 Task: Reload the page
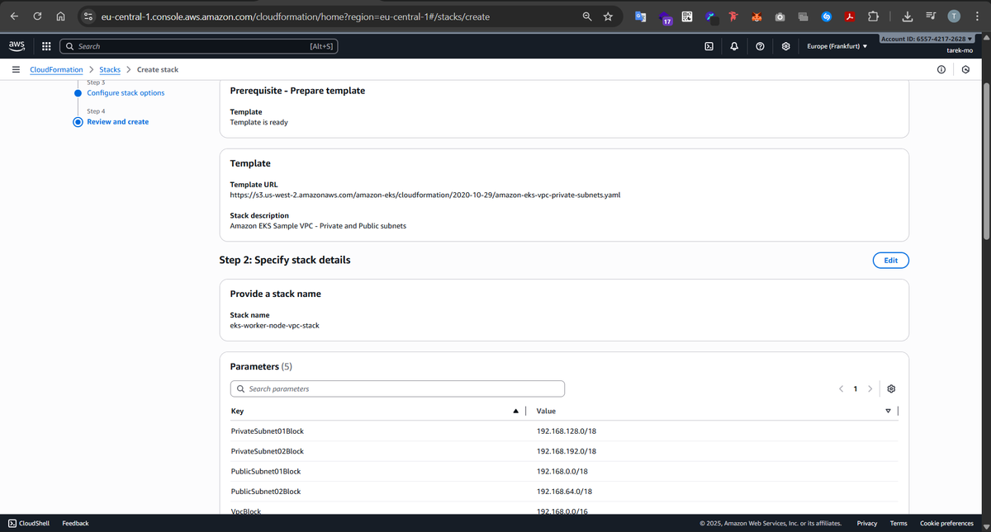click(x=37, y=16)
